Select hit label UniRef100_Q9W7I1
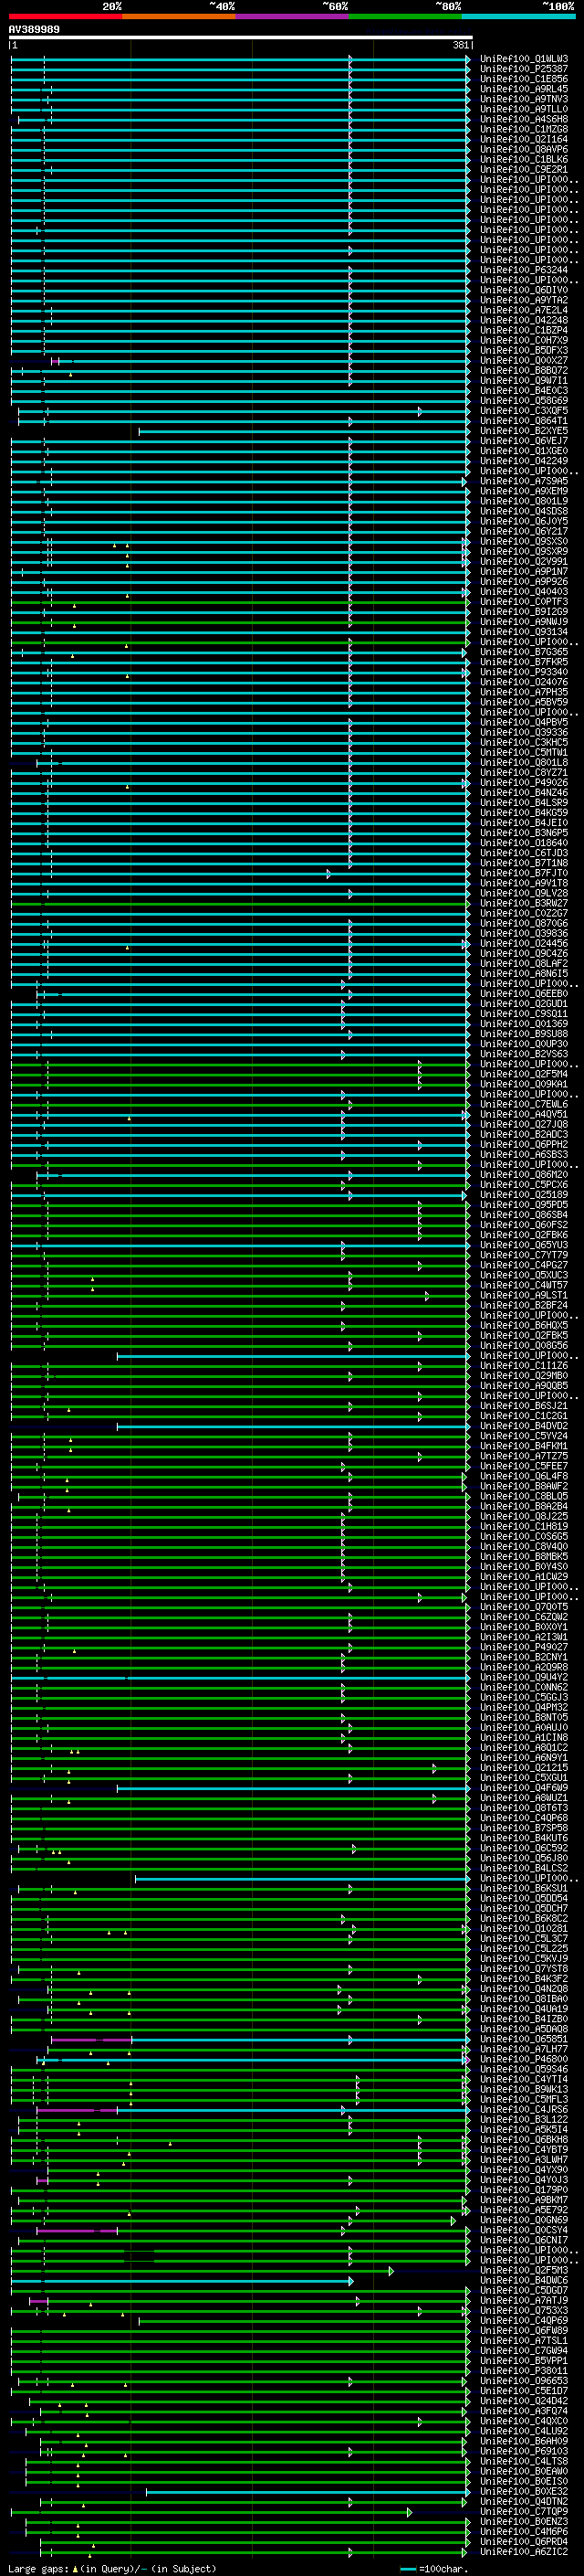 pos(524,380)
